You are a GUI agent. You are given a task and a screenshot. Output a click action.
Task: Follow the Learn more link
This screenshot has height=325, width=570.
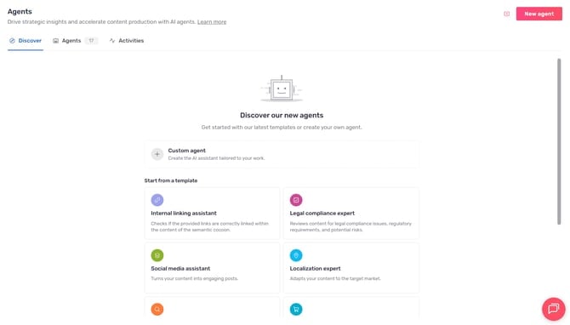pyautogui.click(x=212, y=22)
